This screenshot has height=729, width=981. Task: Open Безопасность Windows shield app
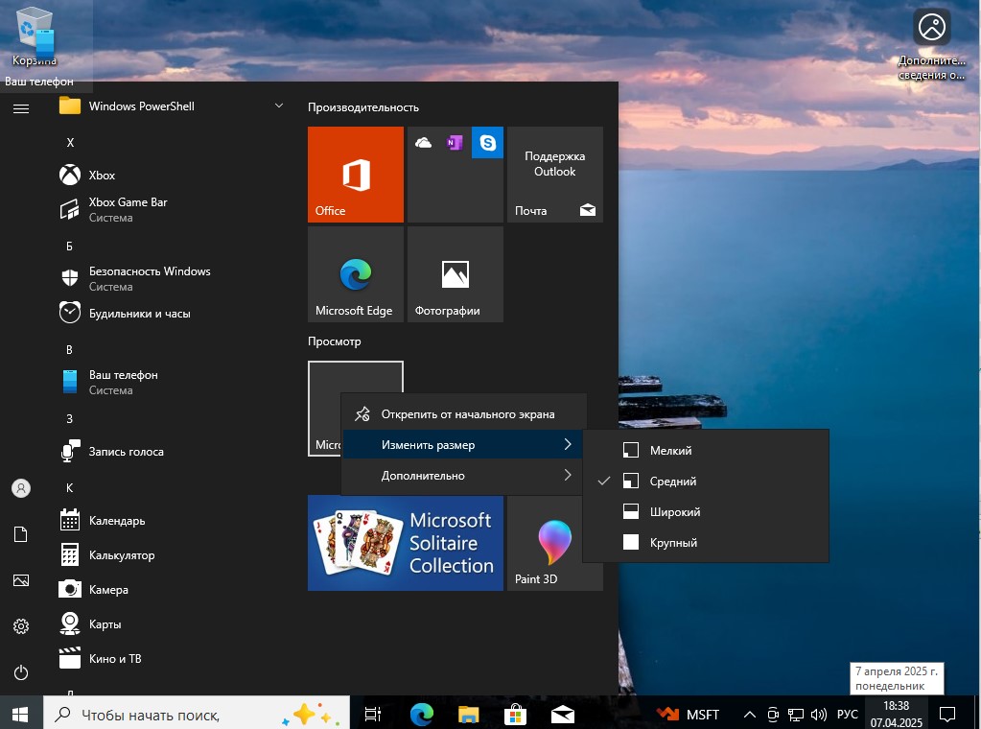[x=172, y=278]
